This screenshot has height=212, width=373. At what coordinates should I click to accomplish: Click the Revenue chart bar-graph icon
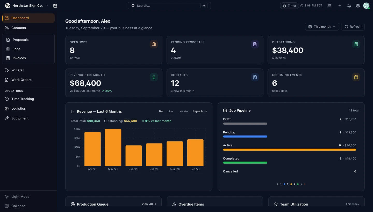click(x=73, y=111)
